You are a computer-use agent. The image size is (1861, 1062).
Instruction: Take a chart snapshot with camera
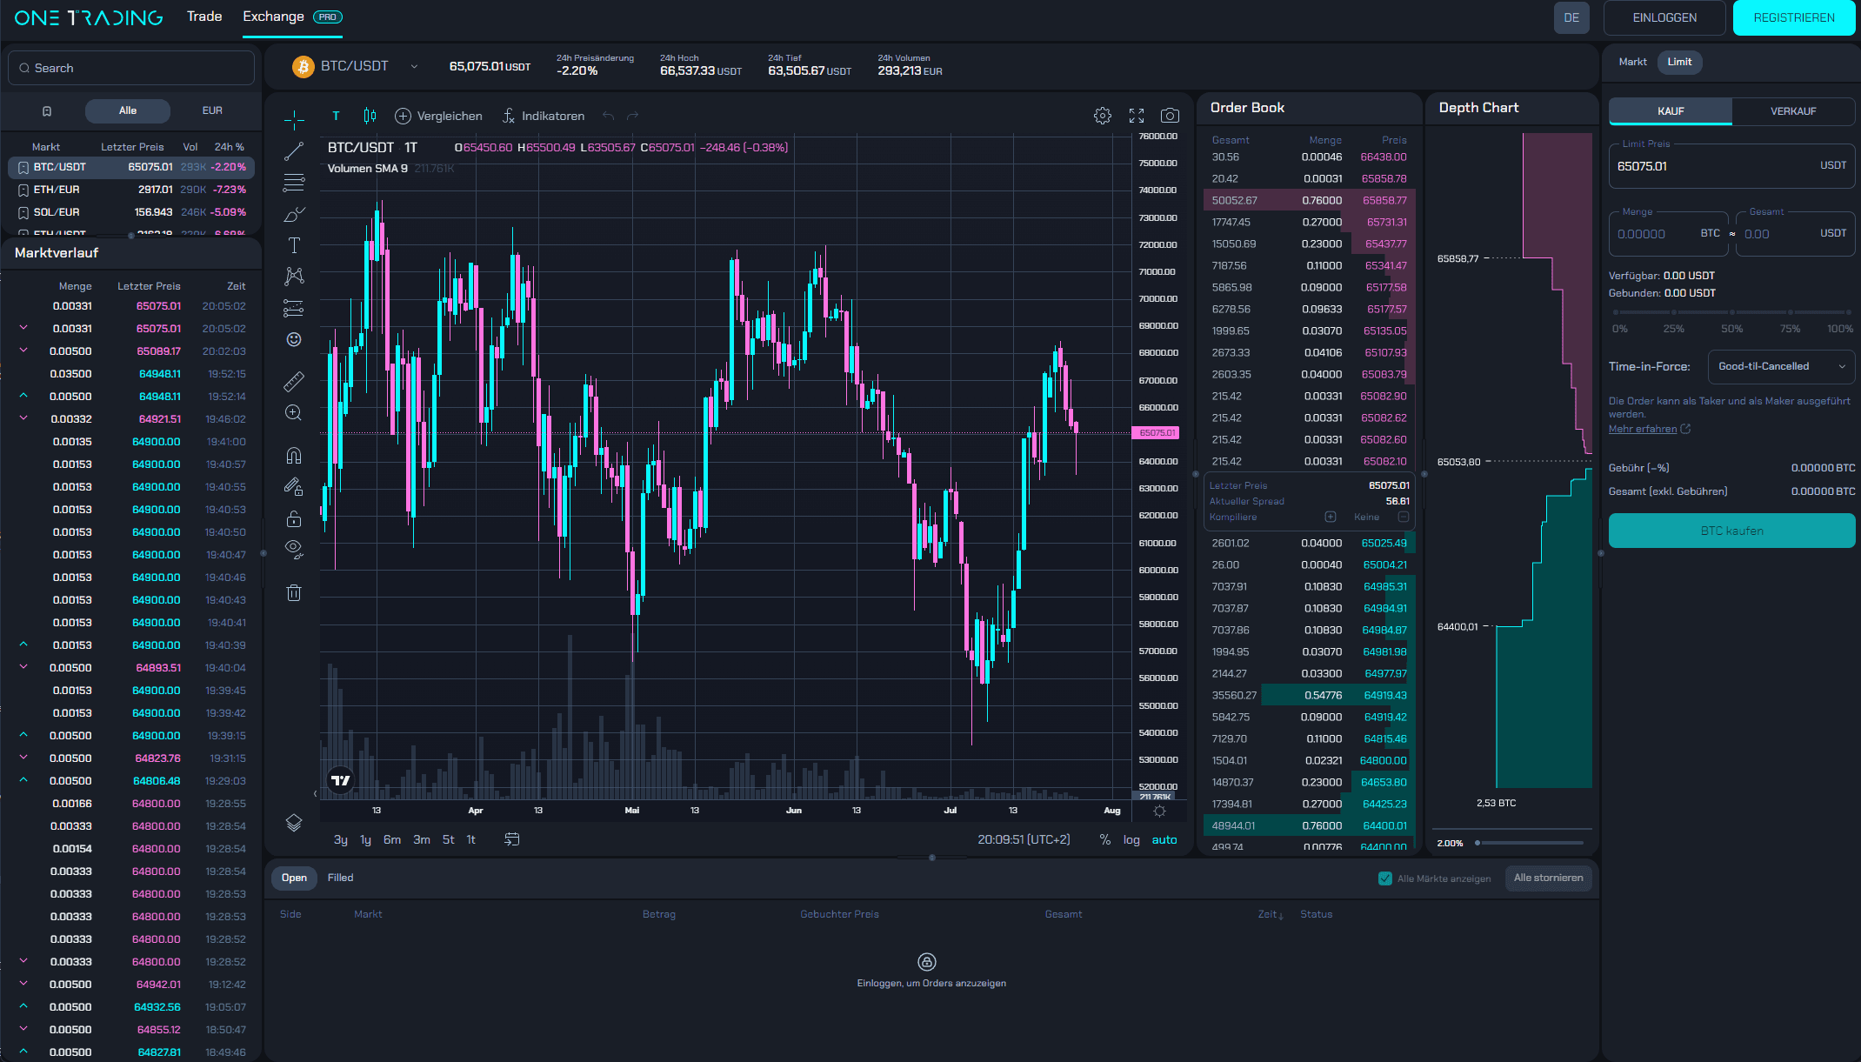pos(1171,116)
